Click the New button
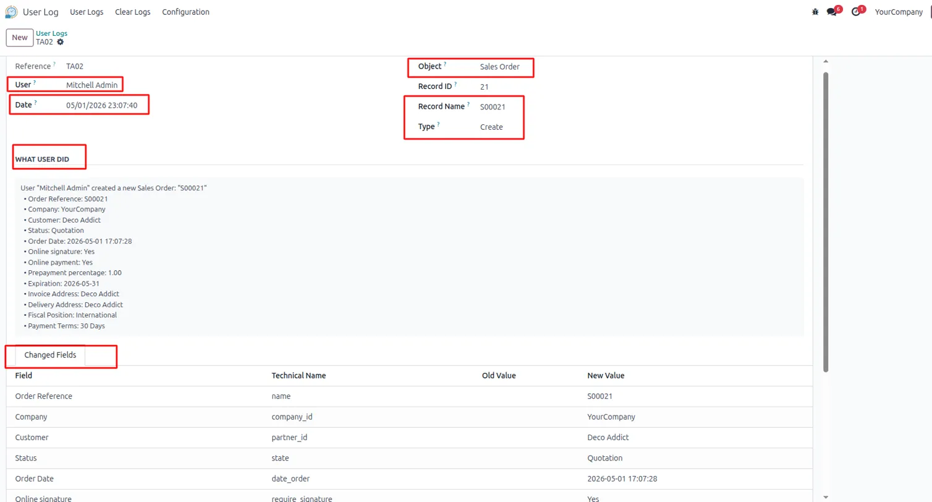This screenshot has height=502, width=932. (x=20, y=37)
